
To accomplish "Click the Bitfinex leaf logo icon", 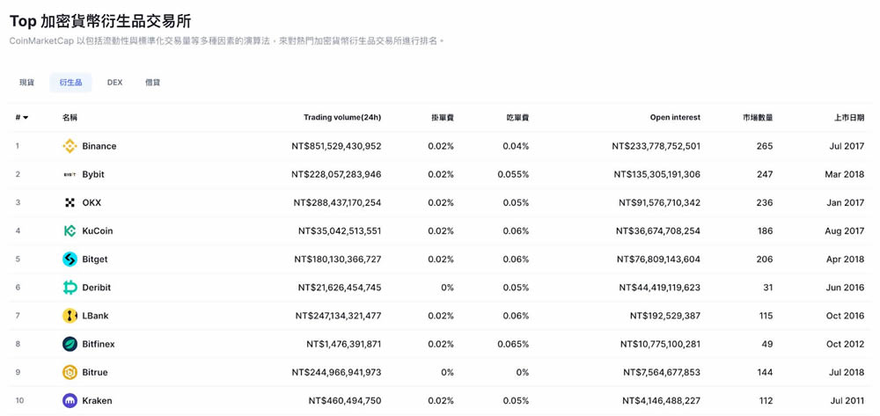I will 70,344.
